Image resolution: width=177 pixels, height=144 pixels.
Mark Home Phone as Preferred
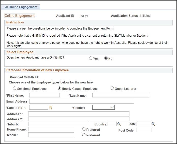[84, 129]
